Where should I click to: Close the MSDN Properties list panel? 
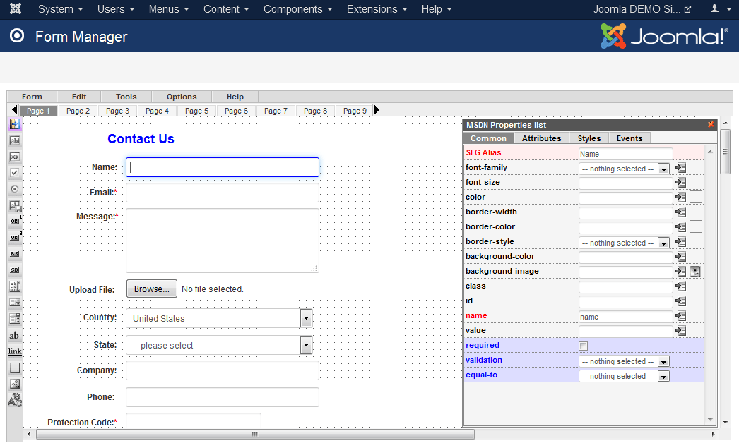710,125
